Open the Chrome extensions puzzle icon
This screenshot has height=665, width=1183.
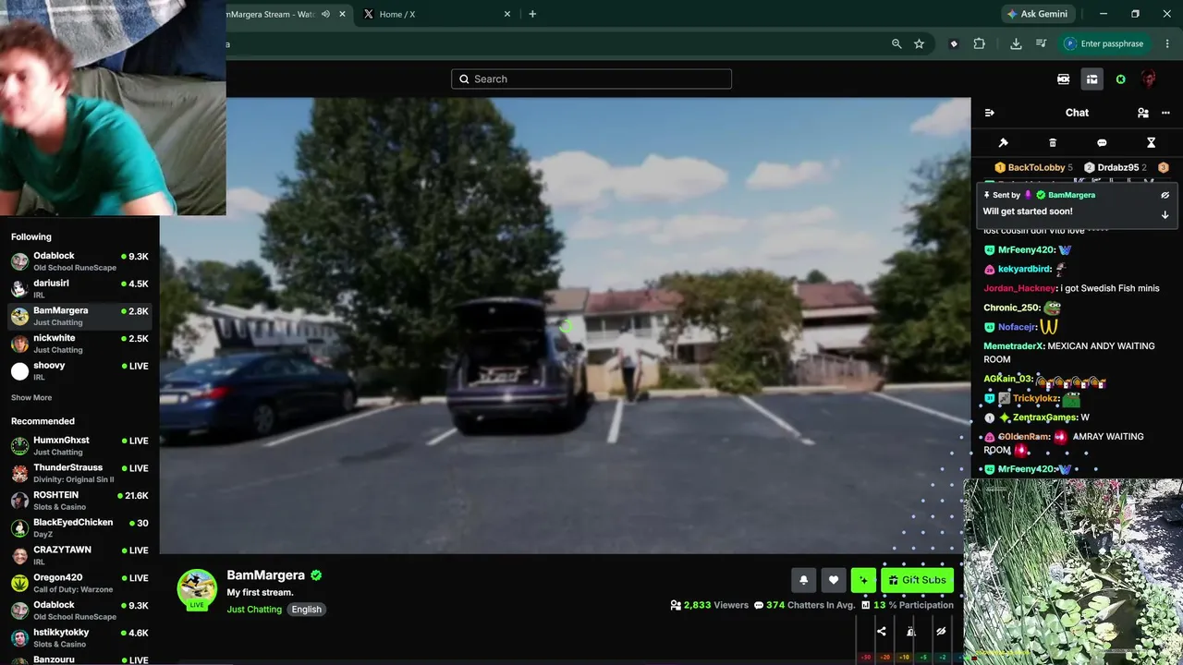pos(980,43)
